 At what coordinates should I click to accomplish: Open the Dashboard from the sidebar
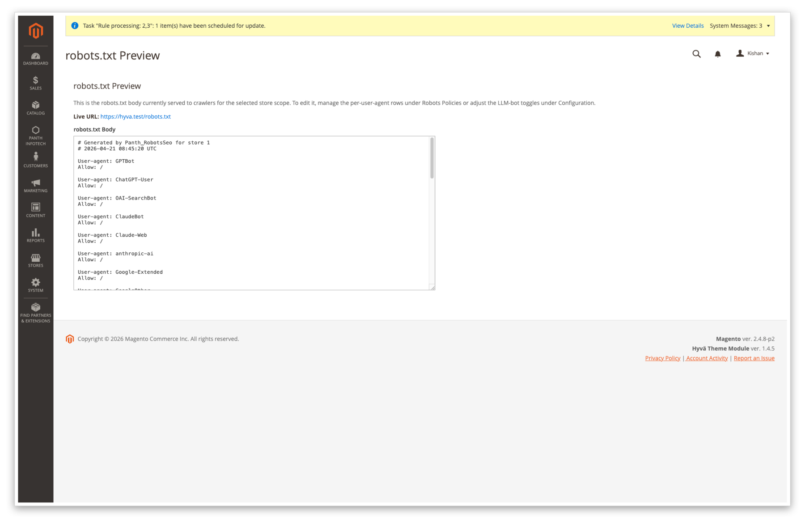(x=35, y=59)
